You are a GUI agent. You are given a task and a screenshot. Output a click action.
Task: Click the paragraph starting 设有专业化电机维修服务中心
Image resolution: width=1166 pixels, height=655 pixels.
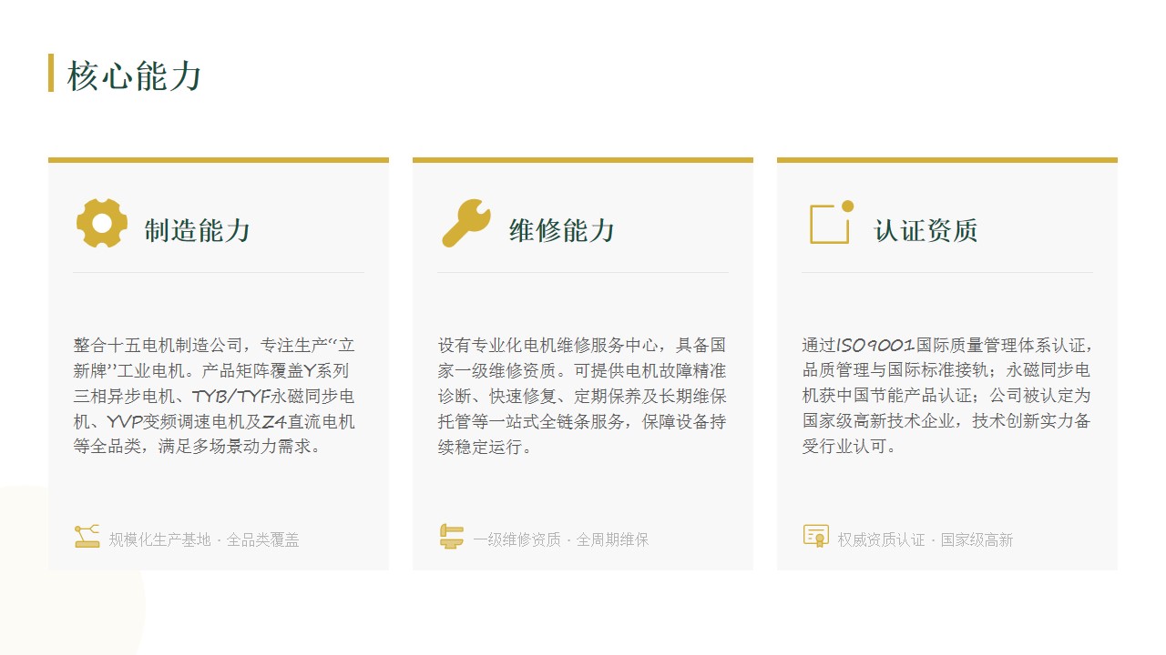click(582, 397)
